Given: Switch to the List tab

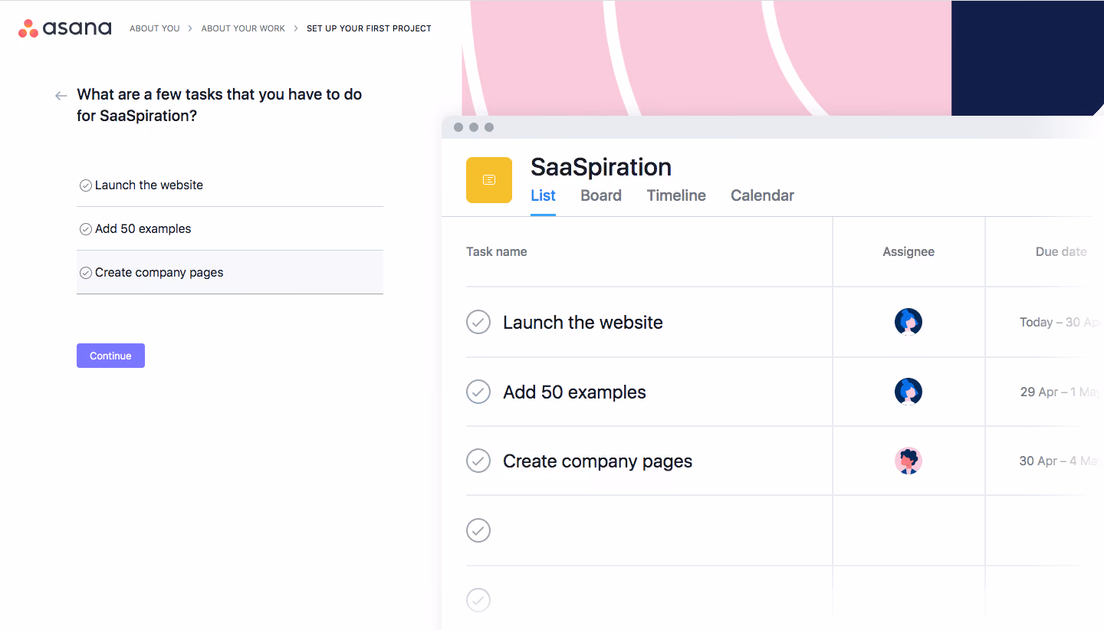Looking at the screenshot, I should [x=543, y=195].
